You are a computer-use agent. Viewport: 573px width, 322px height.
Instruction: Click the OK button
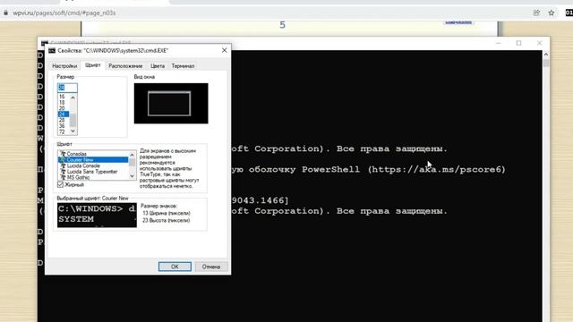(175, 267)
